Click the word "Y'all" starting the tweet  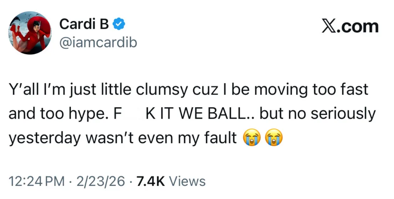[x=23, y=90]
